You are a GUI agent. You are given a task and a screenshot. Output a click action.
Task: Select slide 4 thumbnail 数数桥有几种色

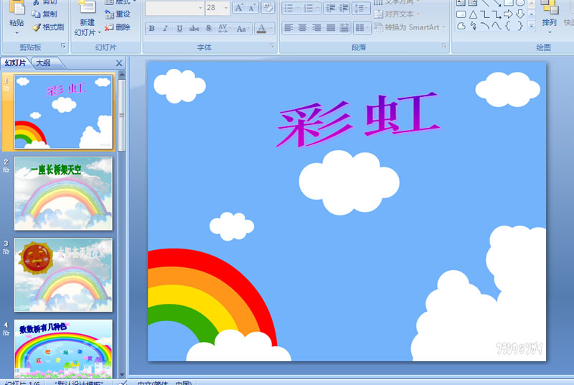click(63, 349)
